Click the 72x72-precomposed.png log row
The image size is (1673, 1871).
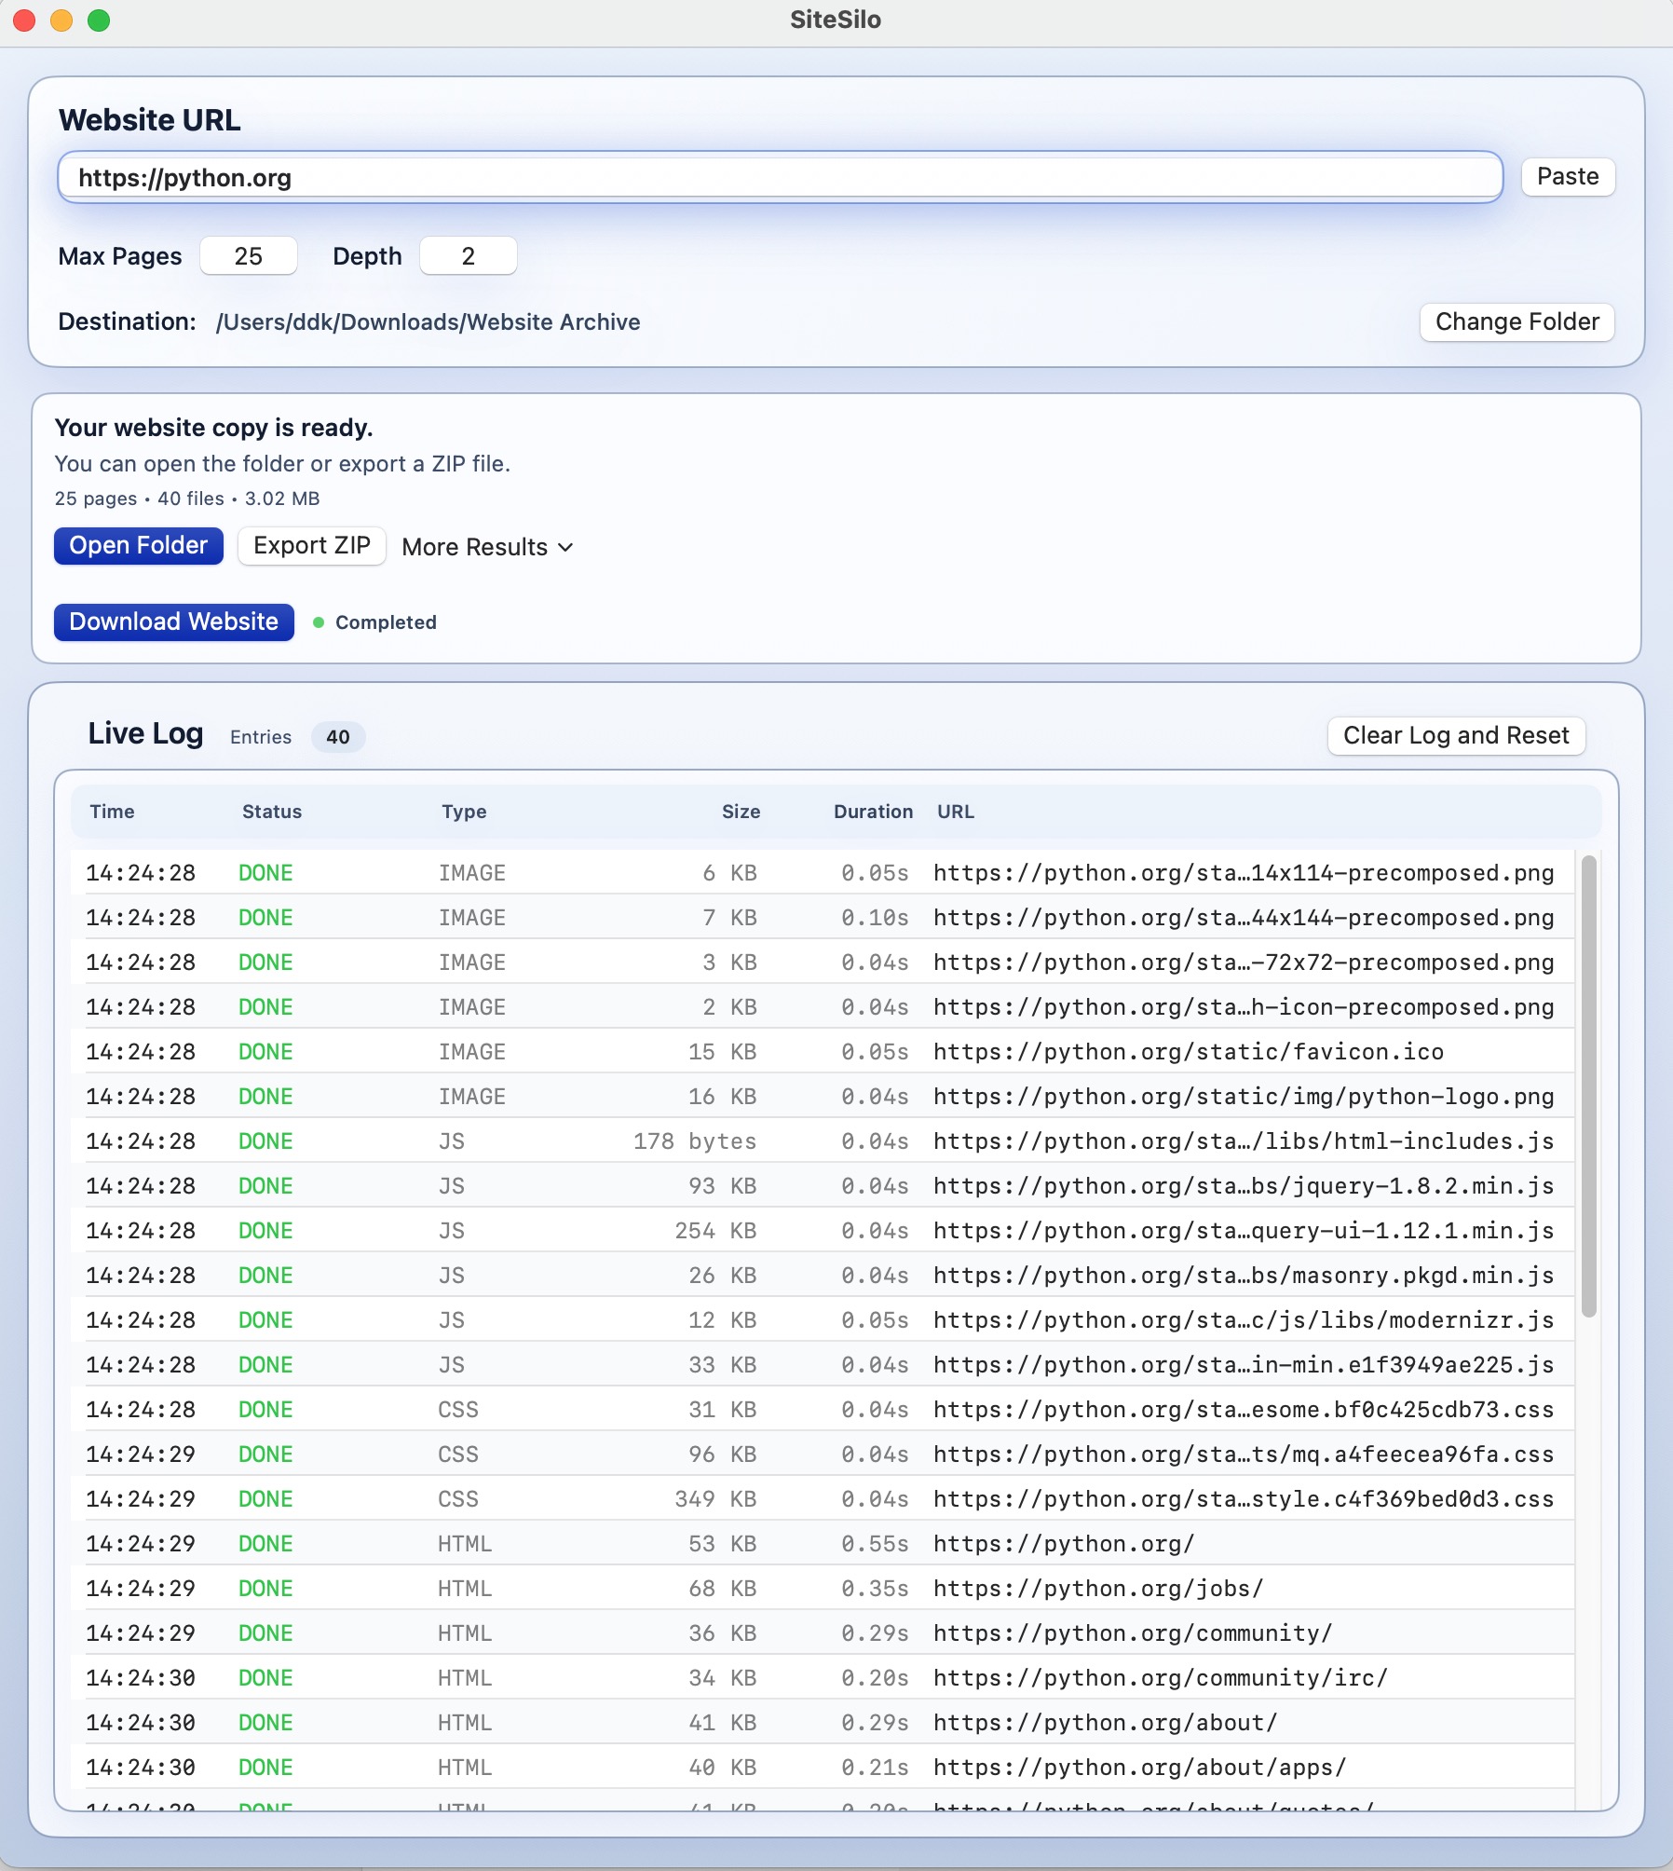tap(823, 963)
